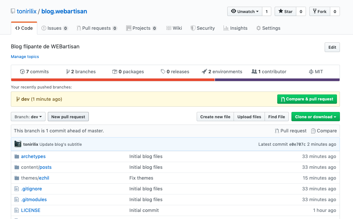Screen dimensions: 353x219
Task: Open the Pull requests tab
Action: tap(97, 28)
